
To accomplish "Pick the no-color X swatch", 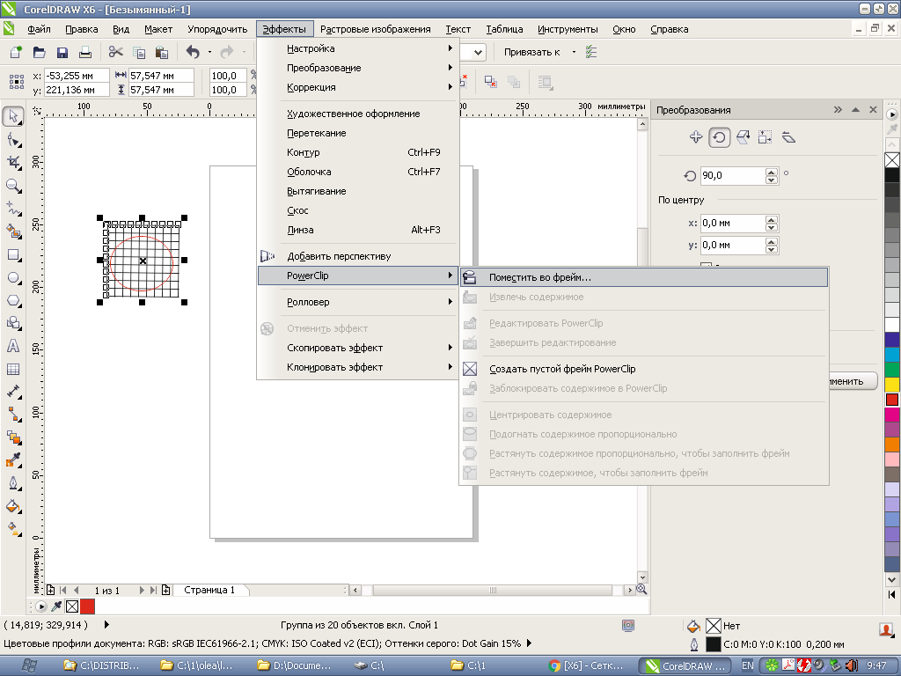I will click(892, 160).
